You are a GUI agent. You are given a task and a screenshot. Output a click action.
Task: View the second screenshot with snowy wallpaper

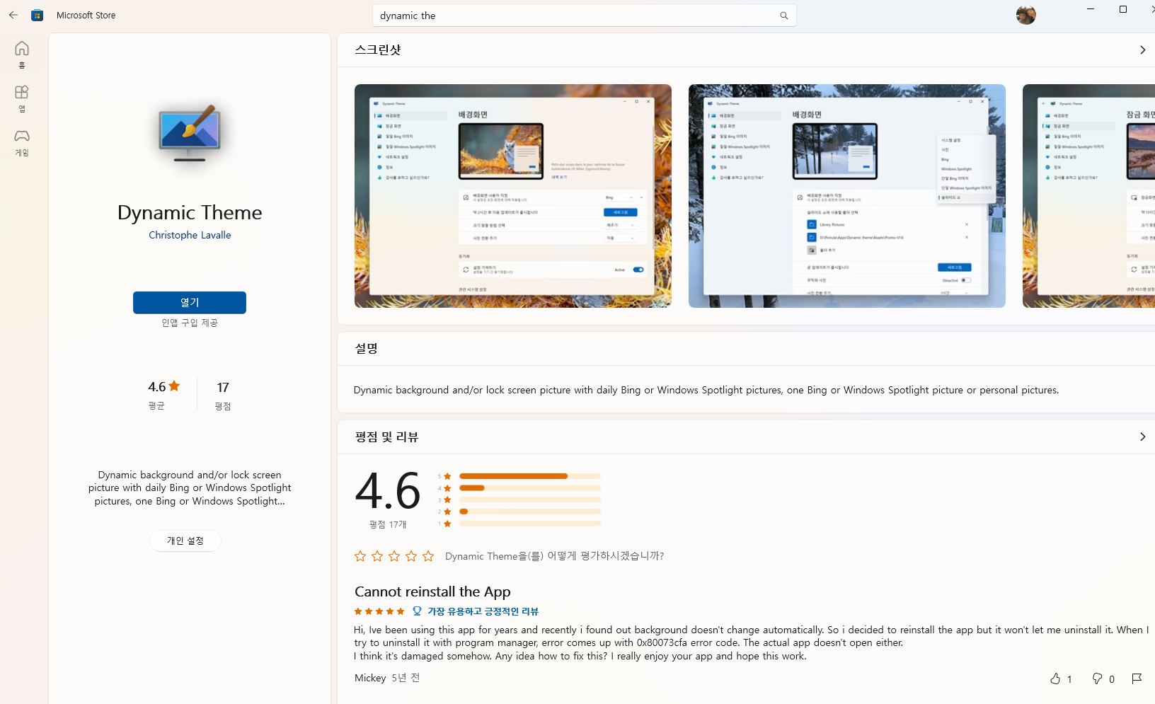pos(847,196)
